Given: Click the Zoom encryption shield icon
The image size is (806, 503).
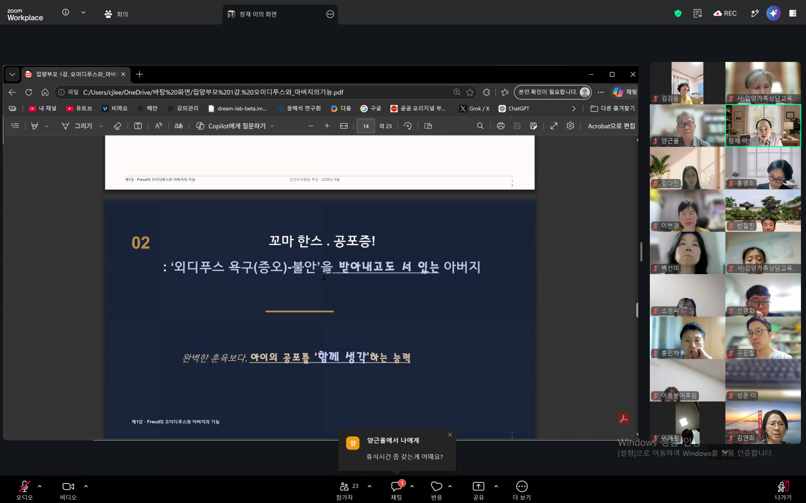Looking at the screenshot, I should [x=678, y=13].
